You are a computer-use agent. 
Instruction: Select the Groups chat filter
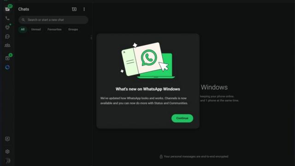click(73, 30)
